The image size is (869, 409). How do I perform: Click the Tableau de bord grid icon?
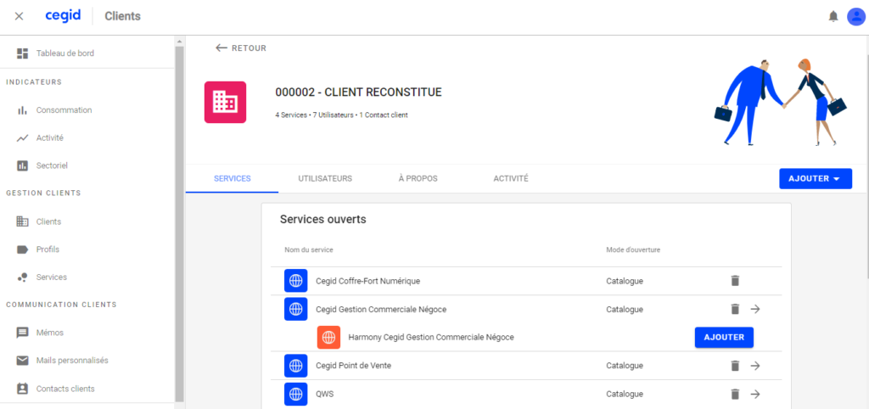pyautogui.click(x=22, y=53)
